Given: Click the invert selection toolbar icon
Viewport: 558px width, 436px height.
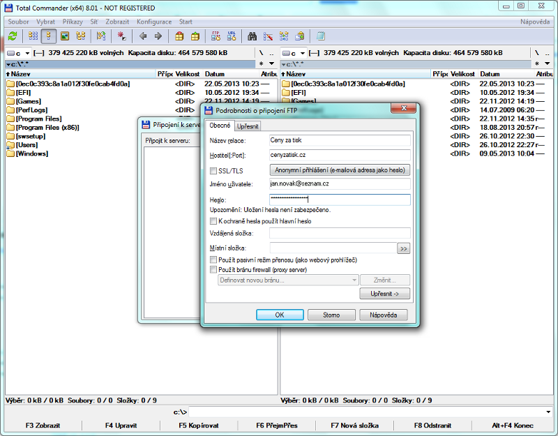Looking at the screenshot, I should (x=101, y=36).
